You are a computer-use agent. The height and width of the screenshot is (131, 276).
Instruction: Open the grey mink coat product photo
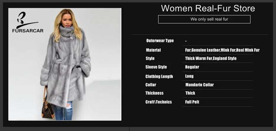(65, 64)
